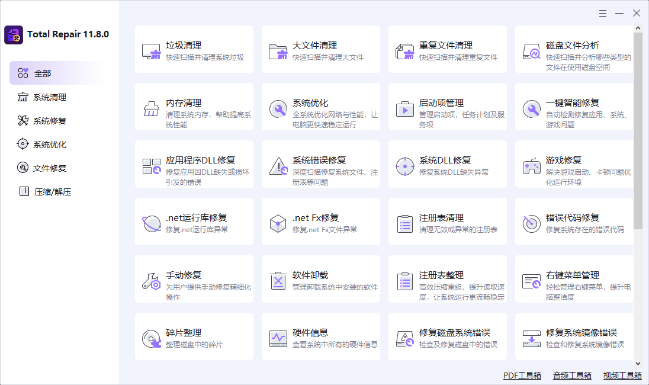Start 注册表清理 registry cleanup

447,222
